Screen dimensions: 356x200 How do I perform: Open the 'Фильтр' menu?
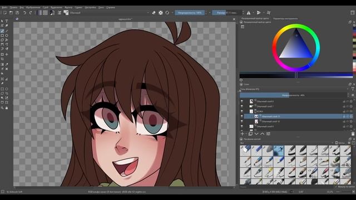tap(68, 7)
